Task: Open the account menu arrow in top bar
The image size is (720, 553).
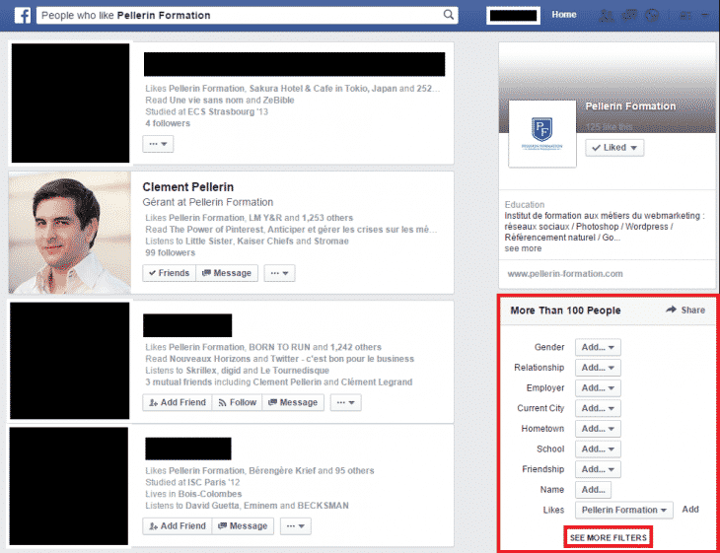Action: click(704, 16)
